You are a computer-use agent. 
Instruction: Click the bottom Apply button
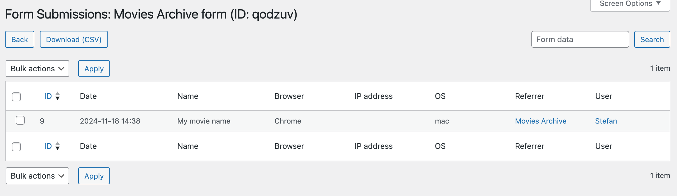(x=94, y=176)
